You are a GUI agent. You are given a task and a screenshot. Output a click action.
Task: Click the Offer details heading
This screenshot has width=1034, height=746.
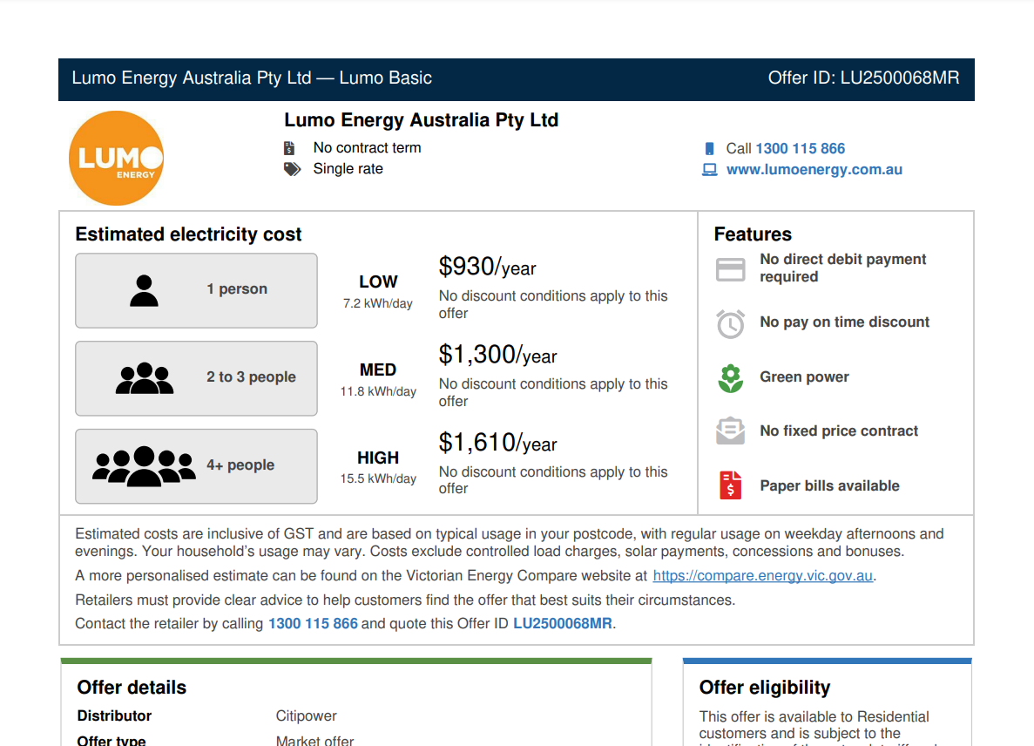pos(132,688)
